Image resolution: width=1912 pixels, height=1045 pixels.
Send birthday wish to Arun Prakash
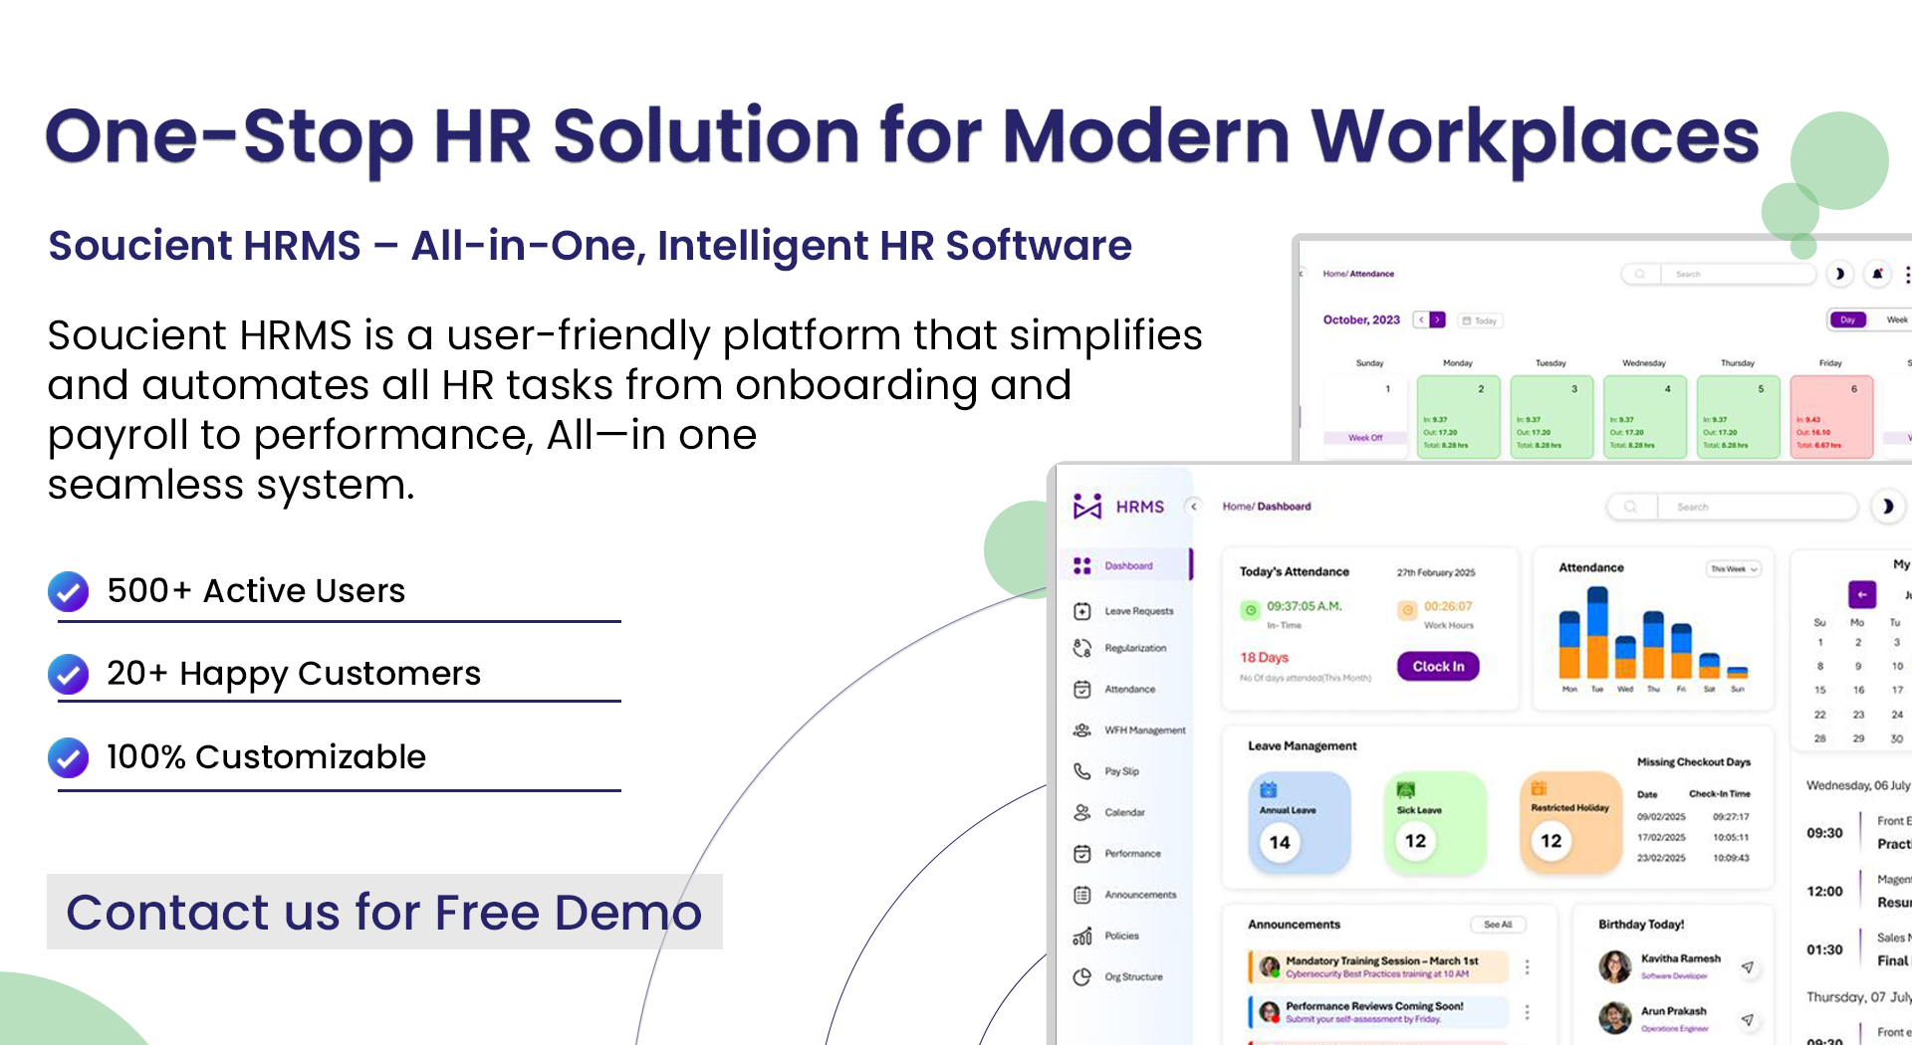tap(1748, 1020)
